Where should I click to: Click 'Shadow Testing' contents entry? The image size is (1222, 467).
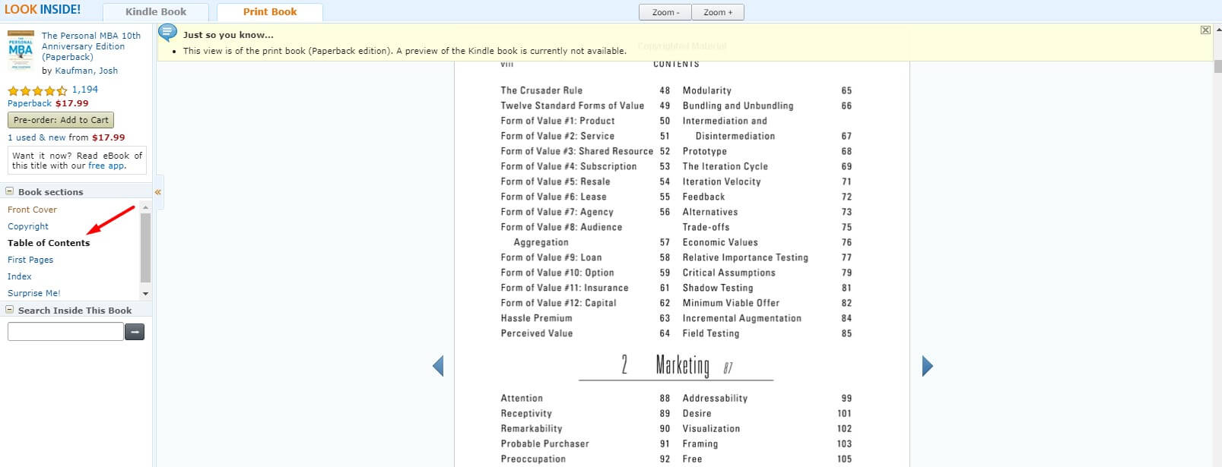pos(717,288)
